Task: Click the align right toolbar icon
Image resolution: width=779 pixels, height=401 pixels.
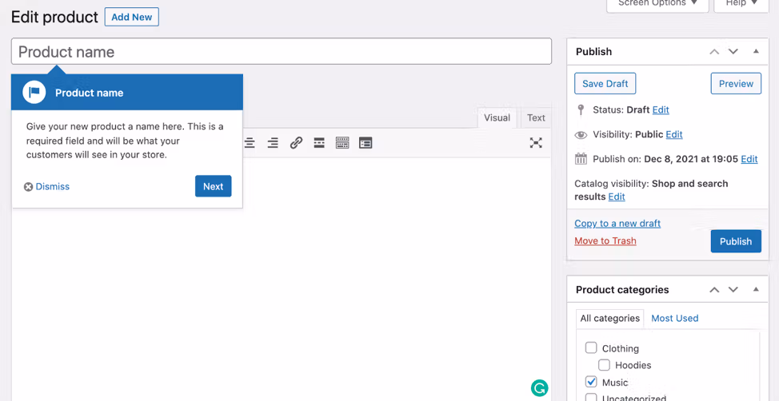Action: point(273,143)
